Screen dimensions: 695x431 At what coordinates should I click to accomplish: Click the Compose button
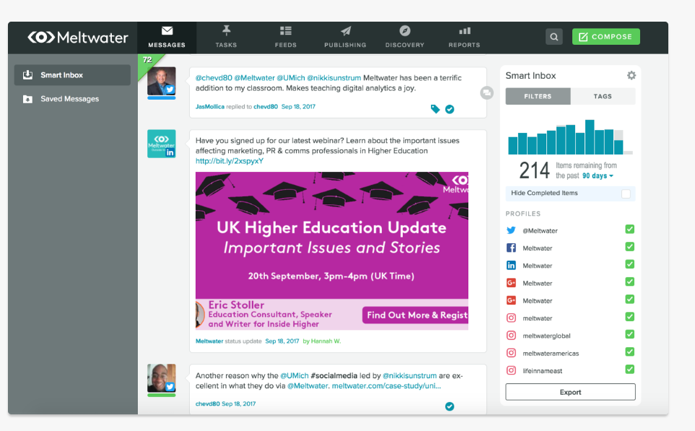point(606,37)
